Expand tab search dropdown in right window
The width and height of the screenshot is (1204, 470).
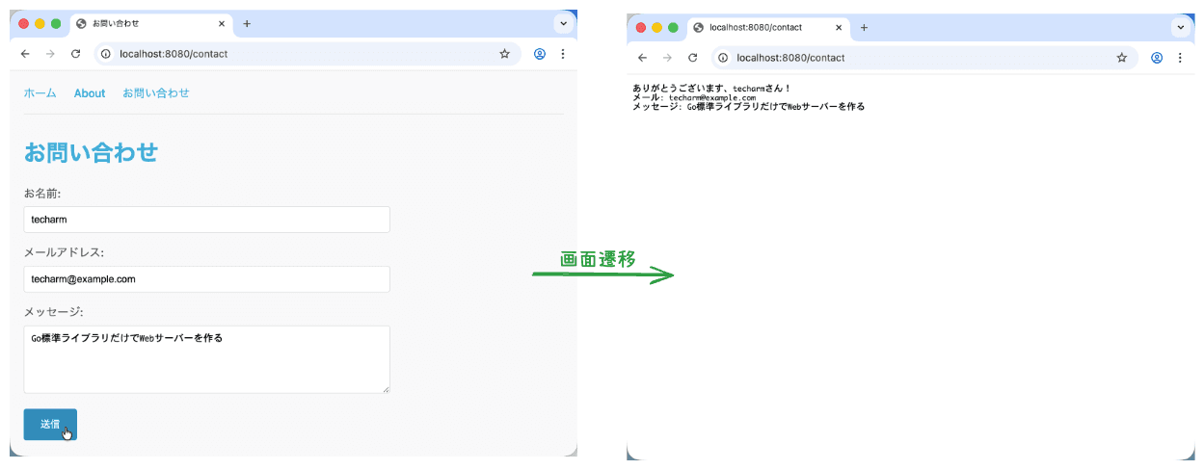(1181, 28)
